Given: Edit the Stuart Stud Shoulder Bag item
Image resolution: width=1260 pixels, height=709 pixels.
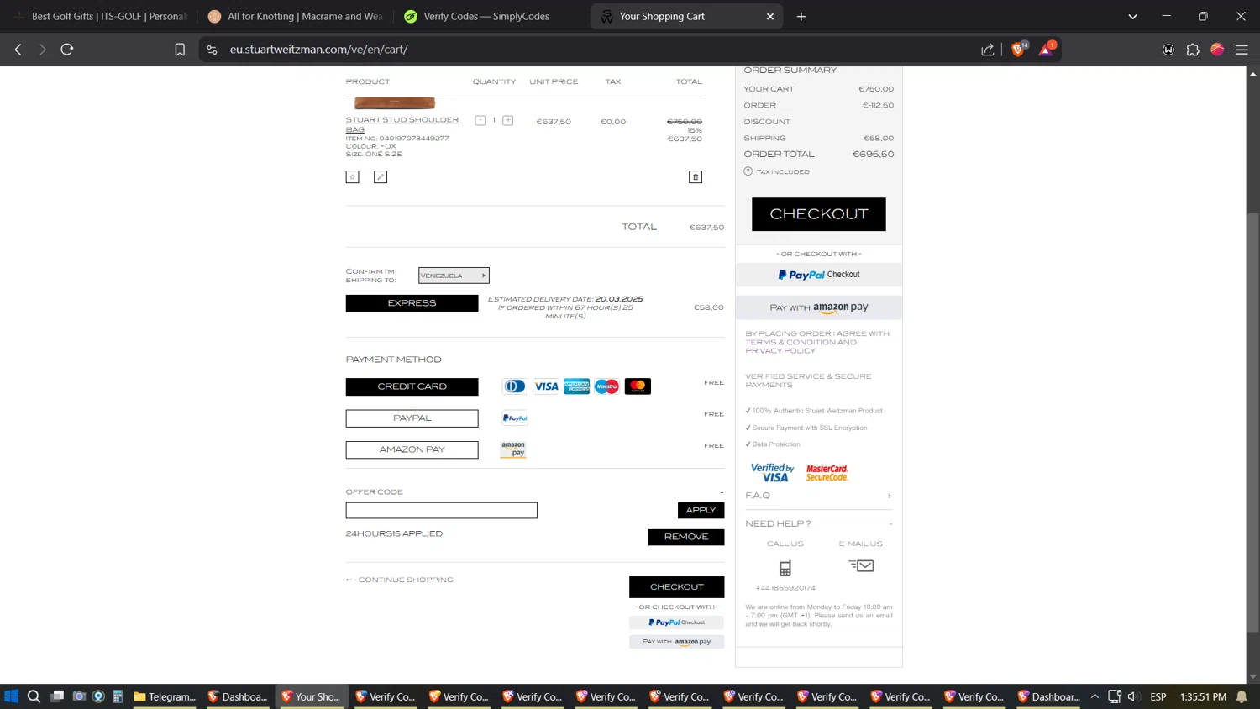Looking at the screenshot, I should tap(381, 176).
